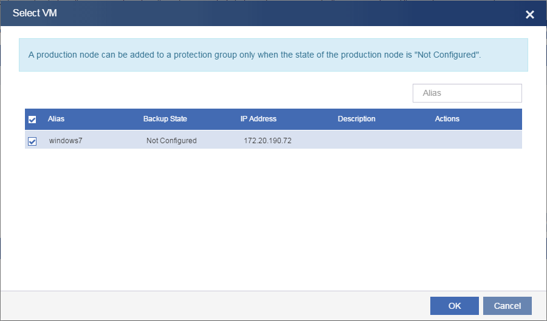Confirm selection with OK button
Image resolution: width=547 pixels, height=321 pixels.
(x=454, y=306)
